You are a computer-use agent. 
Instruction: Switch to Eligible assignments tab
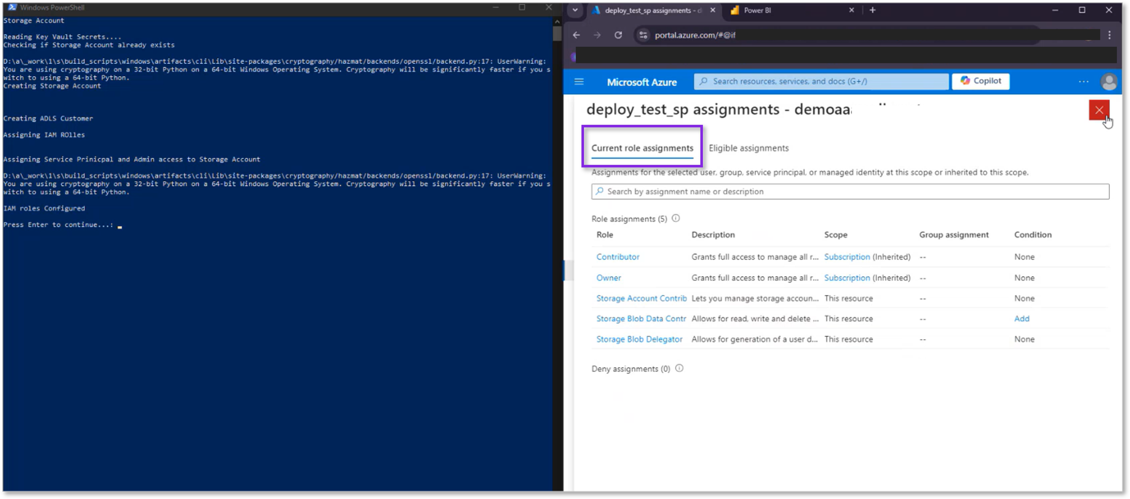pyautogui.click(x=748, y=148)
